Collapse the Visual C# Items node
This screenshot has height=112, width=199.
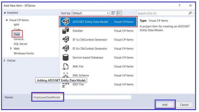7,20
